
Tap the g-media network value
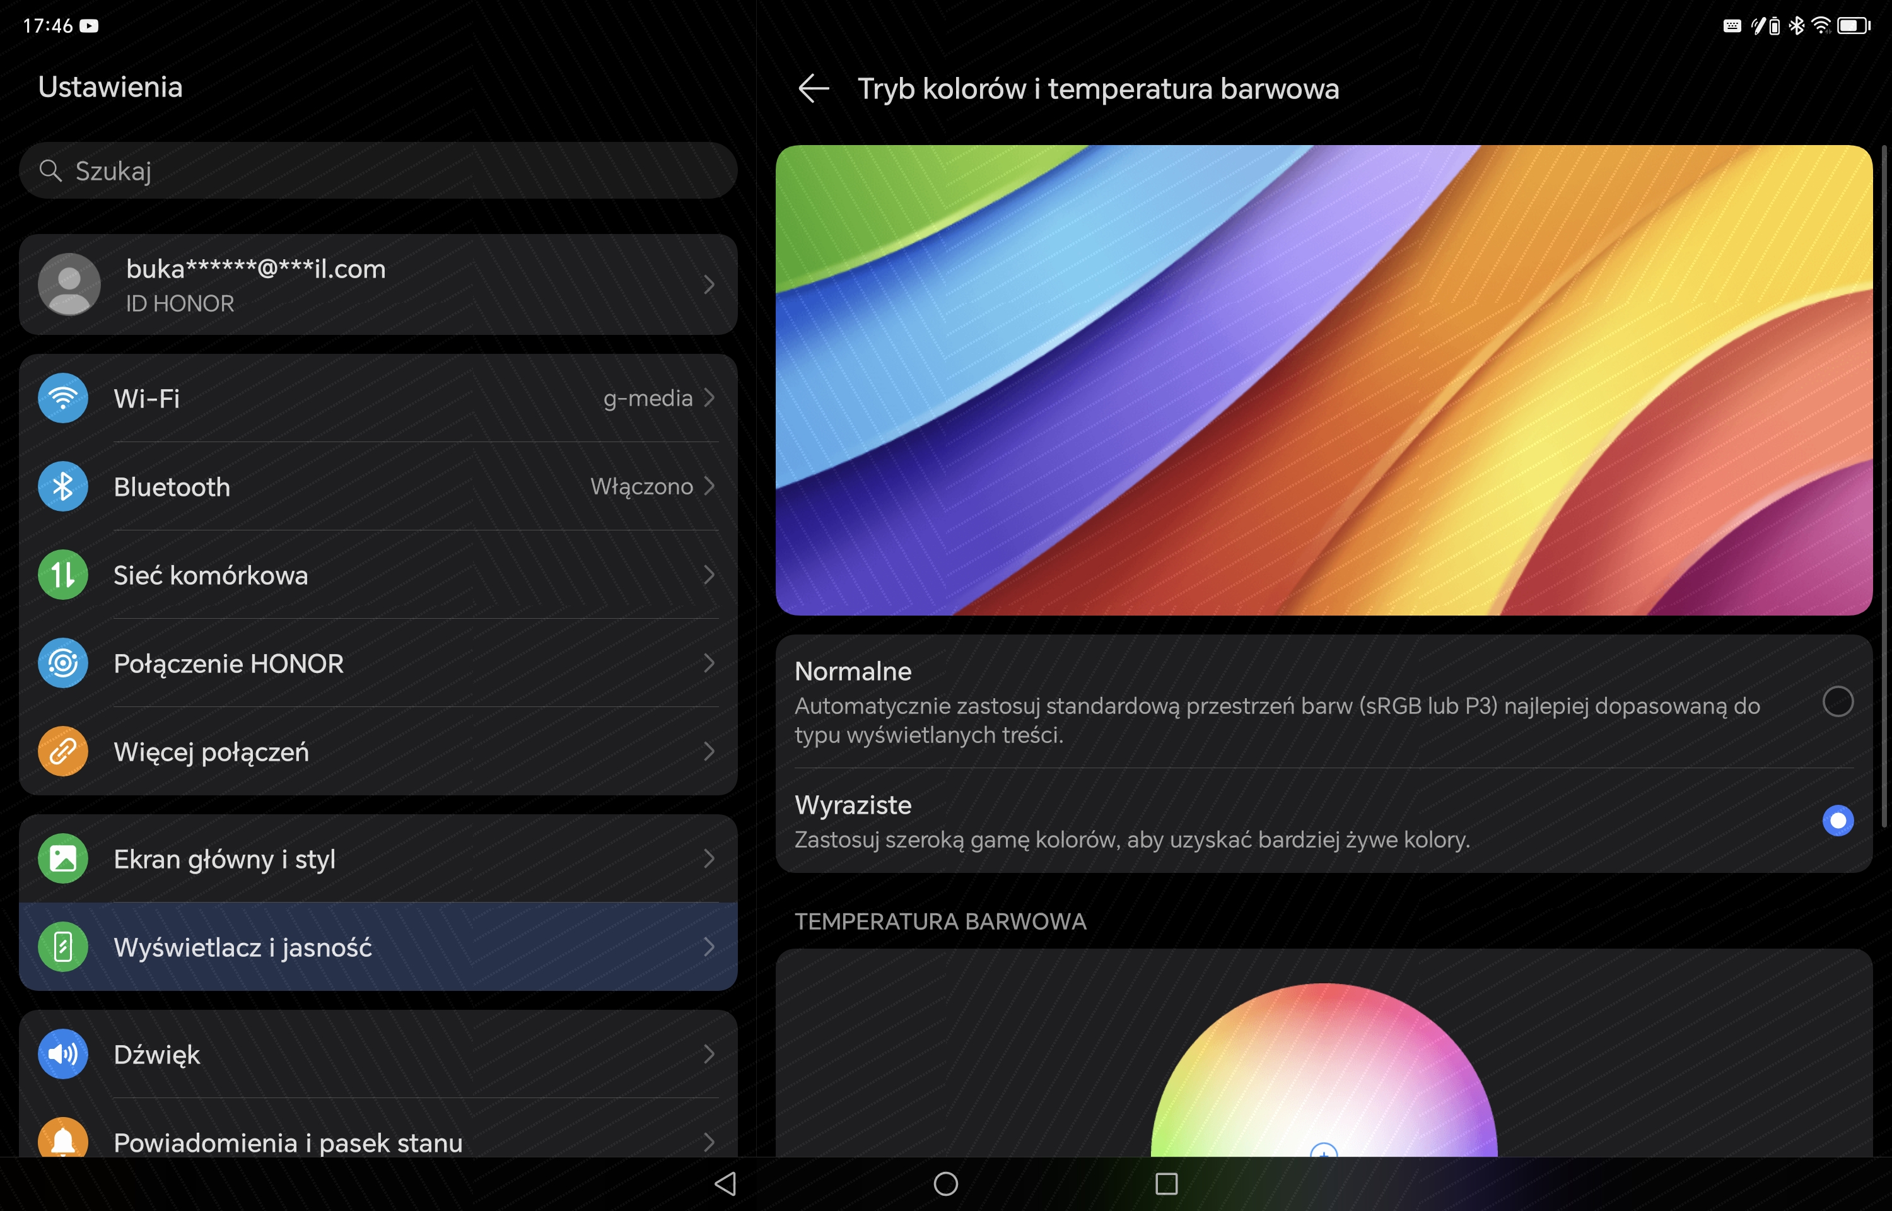[648, 399]
